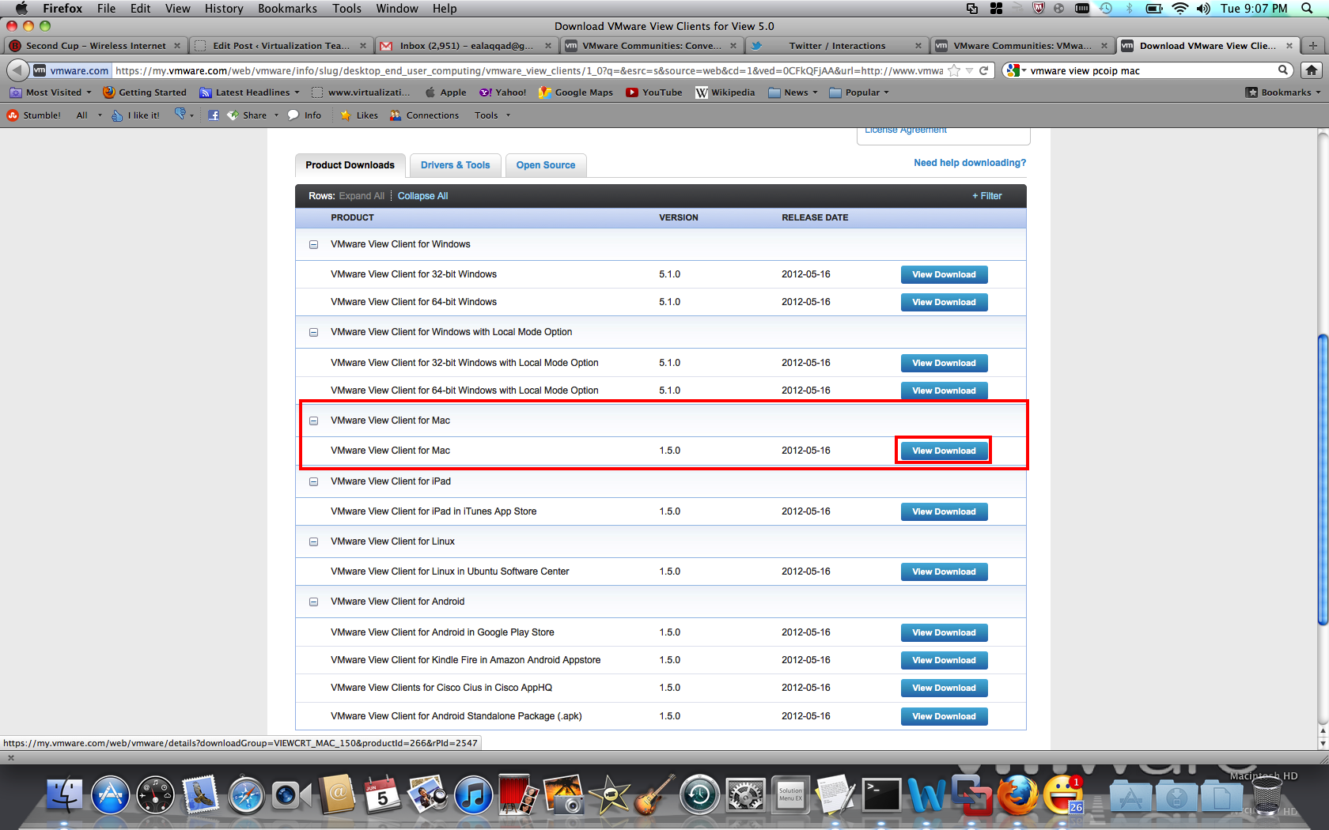Open Trash in the Dock
The height and width of the screenshot is (830, 1329).
click(1267, 794)
